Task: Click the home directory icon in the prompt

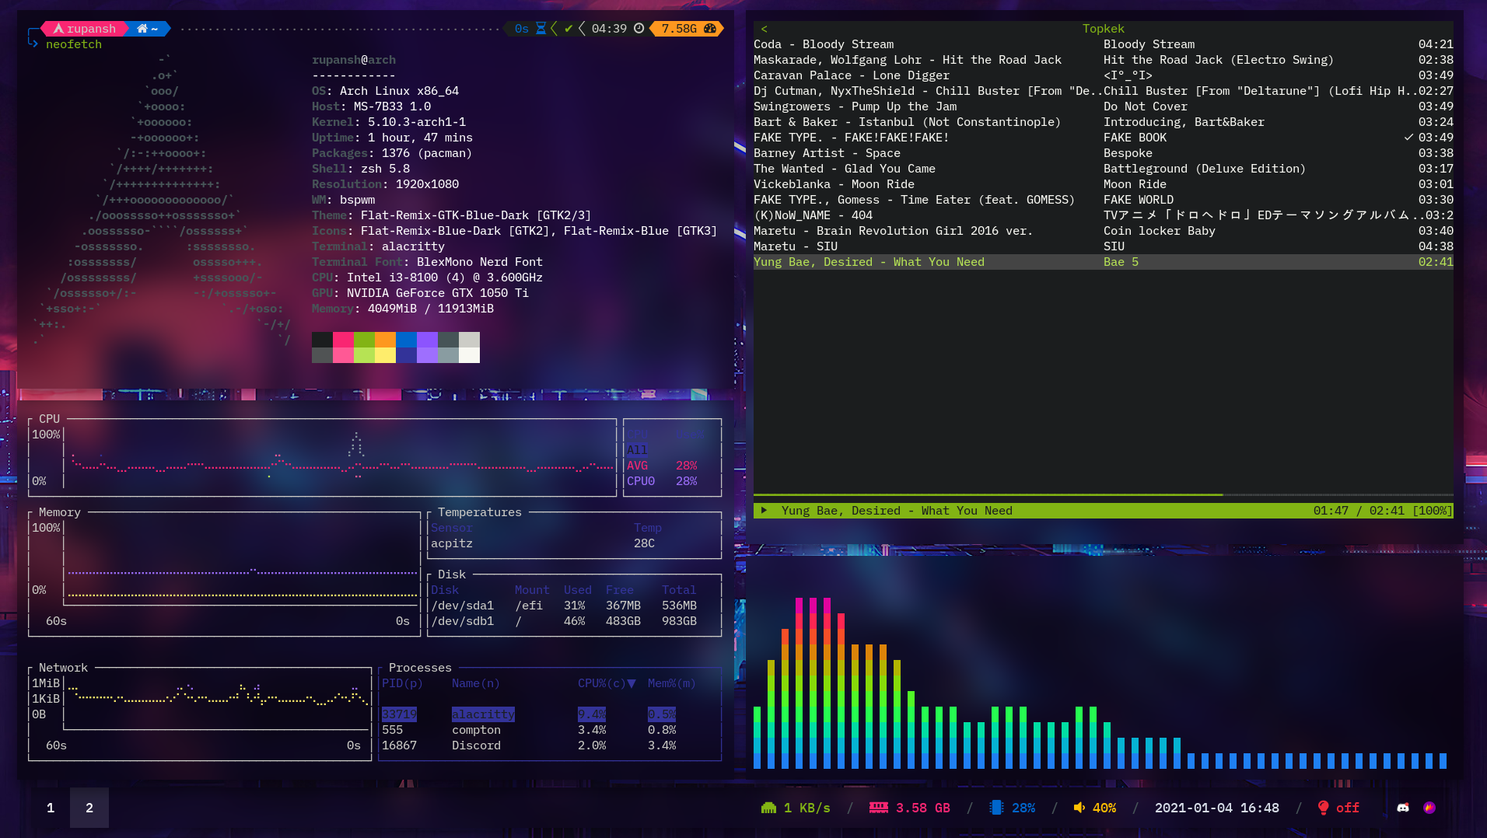Action: pos(142,29)
